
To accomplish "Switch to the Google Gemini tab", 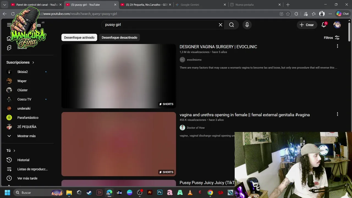I will [x=201, y=5].
